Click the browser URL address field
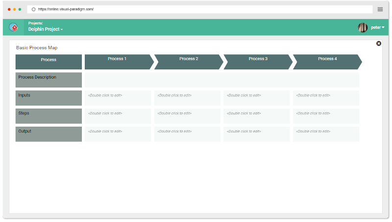Viewport: 392px width, 222px height. pos(196,9)
